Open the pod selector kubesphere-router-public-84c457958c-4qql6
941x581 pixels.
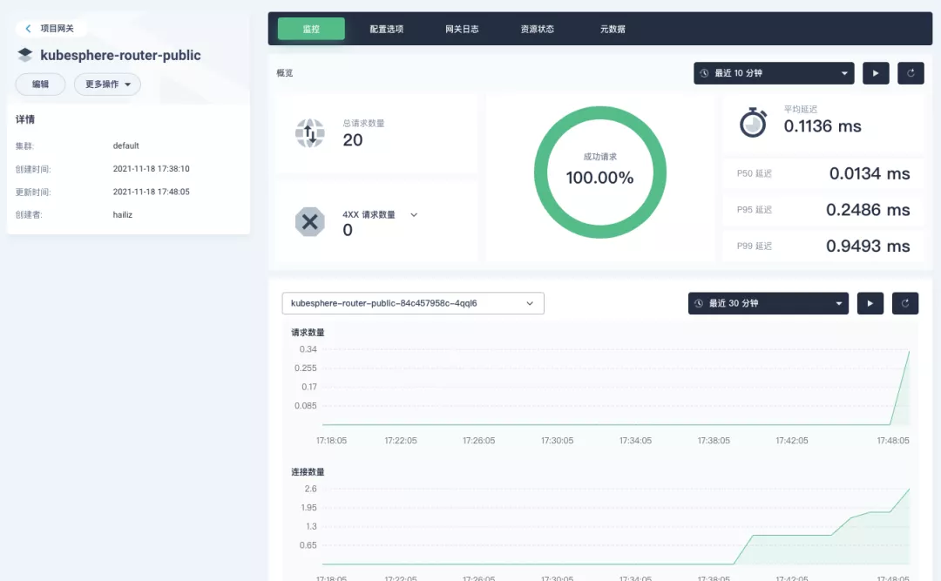point(413,303)
